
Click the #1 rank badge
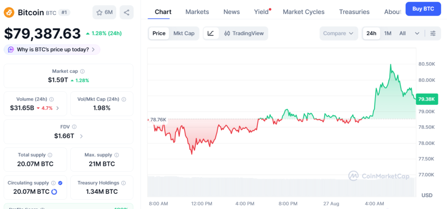pyautogui.click(x=64, y=13)
